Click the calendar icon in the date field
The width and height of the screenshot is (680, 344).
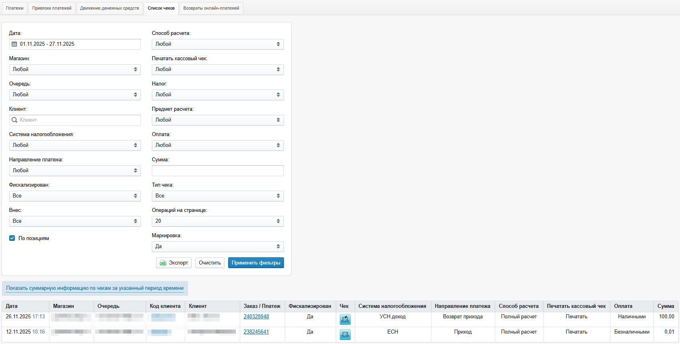click(x=14, y=44)
